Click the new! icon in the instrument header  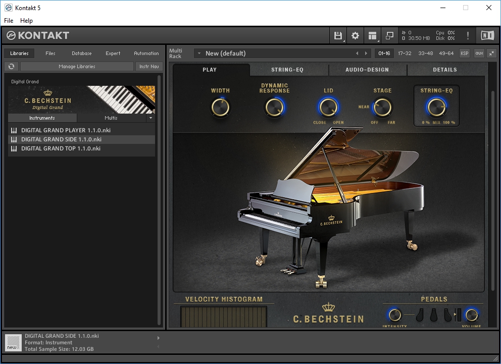coord(13,343)
